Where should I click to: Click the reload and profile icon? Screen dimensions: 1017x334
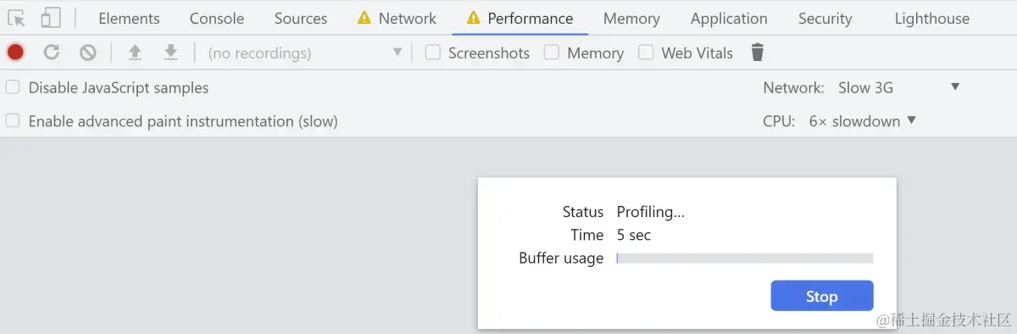52,53
